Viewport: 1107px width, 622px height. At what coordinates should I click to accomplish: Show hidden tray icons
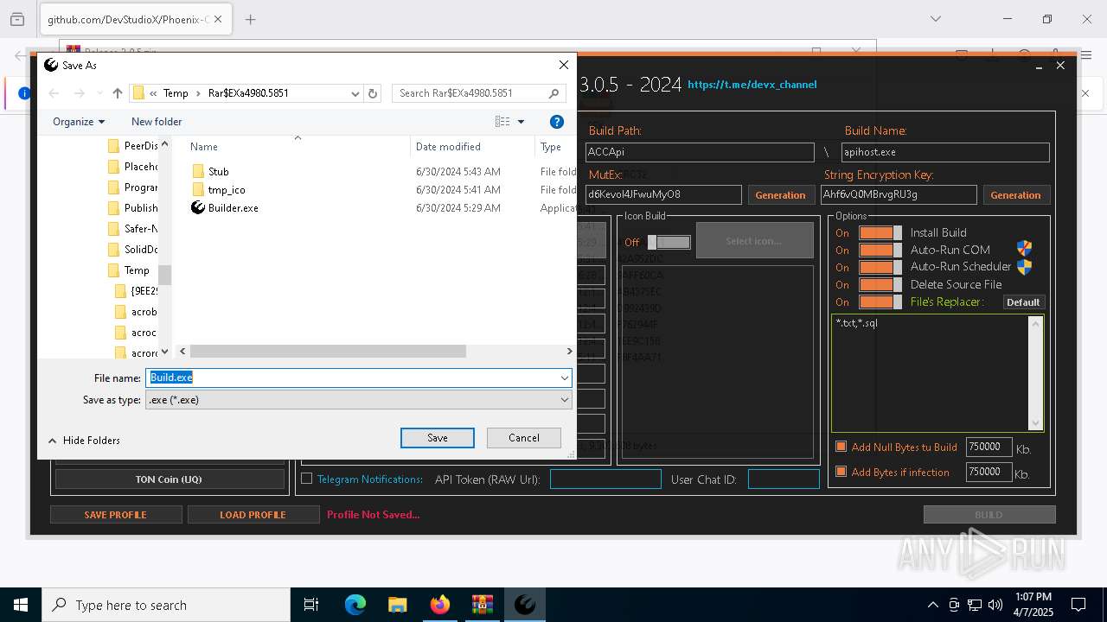(932, 605)
